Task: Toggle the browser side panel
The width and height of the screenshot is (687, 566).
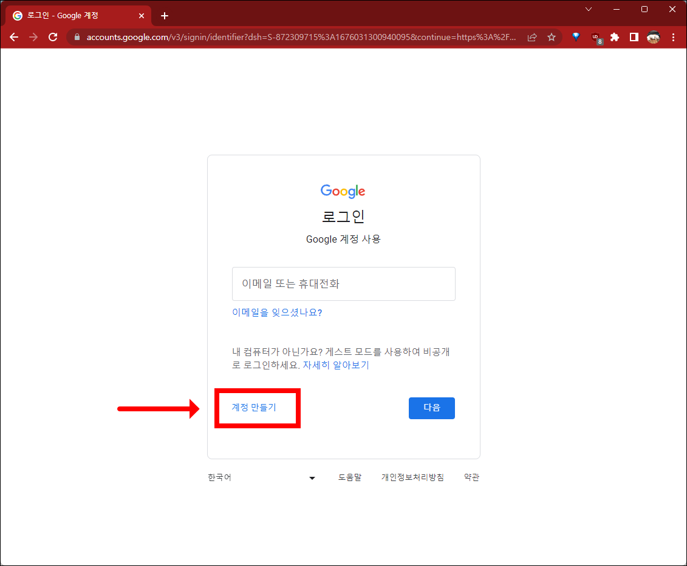Action: click(634, 37)
